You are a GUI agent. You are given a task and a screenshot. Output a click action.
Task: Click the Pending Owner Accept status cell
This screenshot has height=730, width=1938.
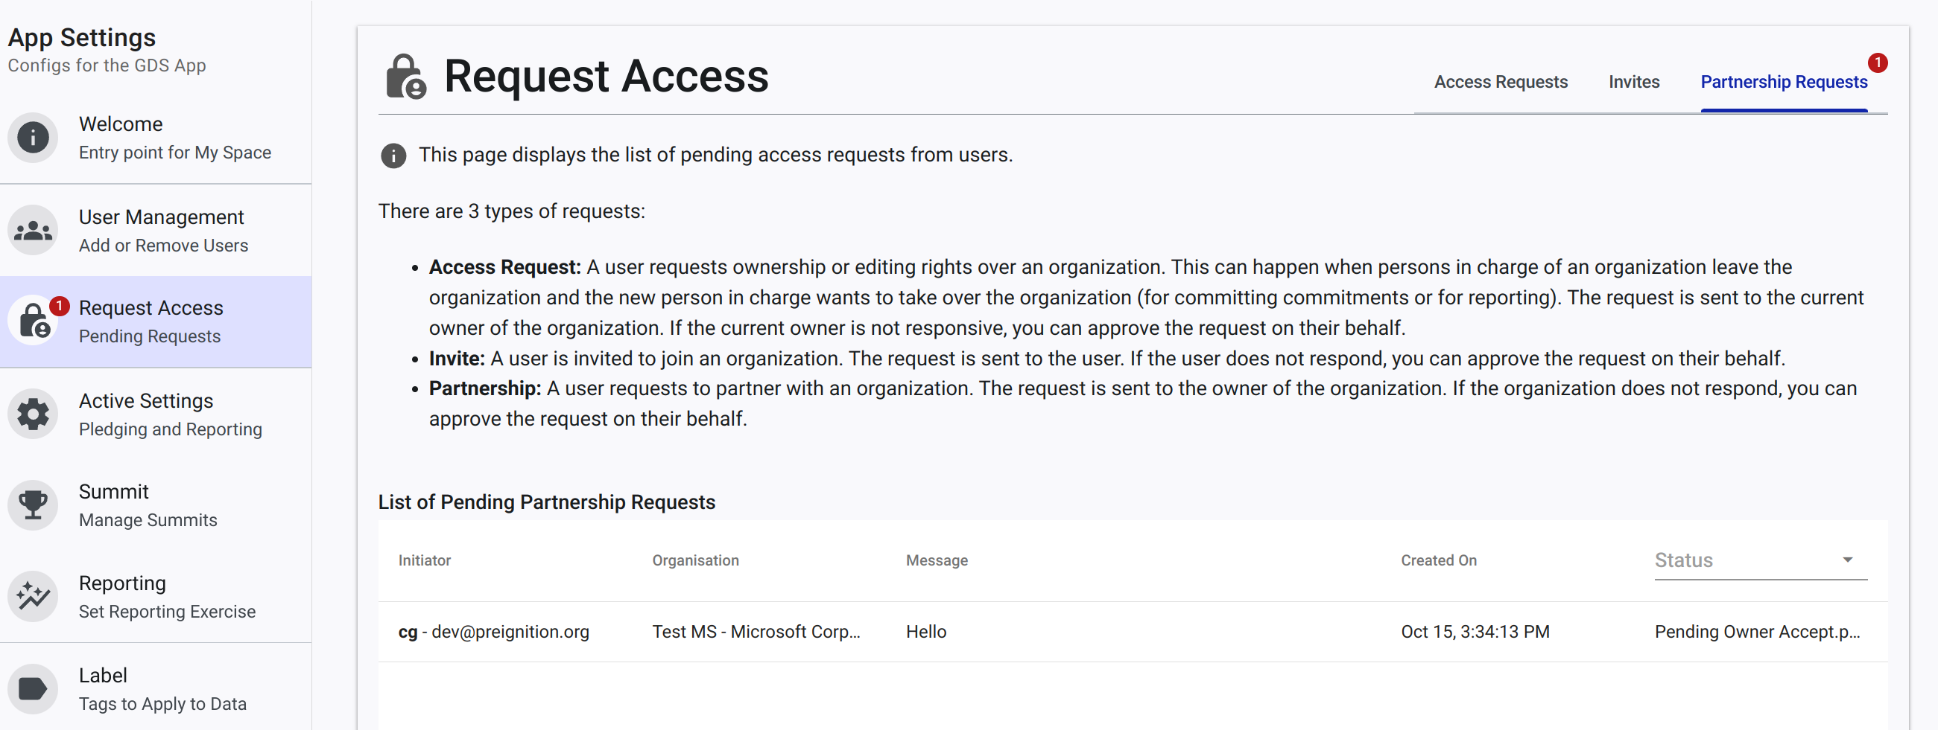[1757, 632]
